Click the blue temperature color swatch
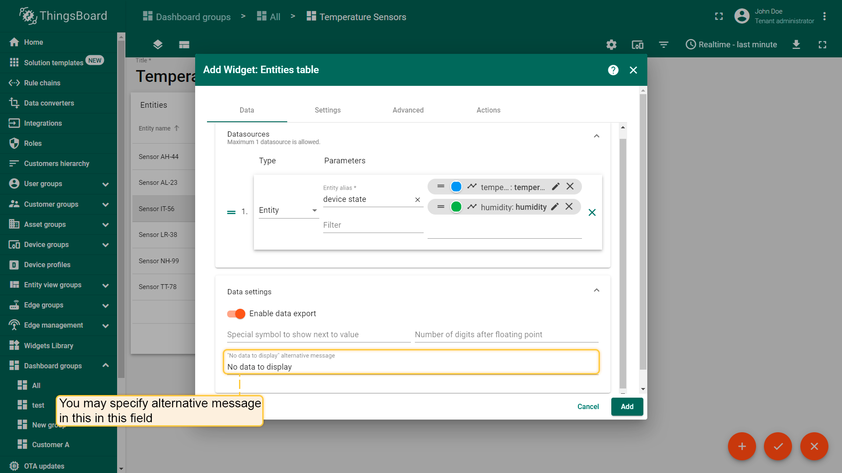This screenshot has height=473, width=842. click(456, 187)
